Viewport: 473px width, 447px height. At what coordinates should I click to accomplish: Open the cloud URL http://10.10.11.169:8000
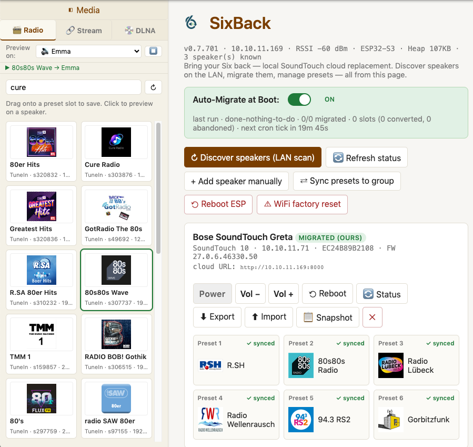(282, 267)
